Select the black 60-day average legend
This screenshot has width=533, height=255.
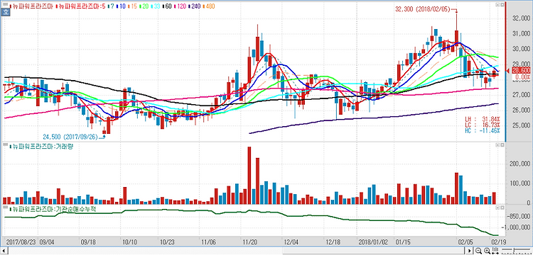[167, 6]
